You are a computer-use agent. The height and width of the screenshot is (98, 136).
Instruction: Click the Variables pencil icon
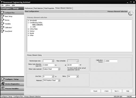[x=3, y=24]
